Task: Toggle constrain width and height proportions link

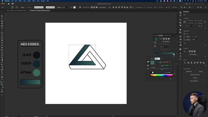Action: (205, 22)
